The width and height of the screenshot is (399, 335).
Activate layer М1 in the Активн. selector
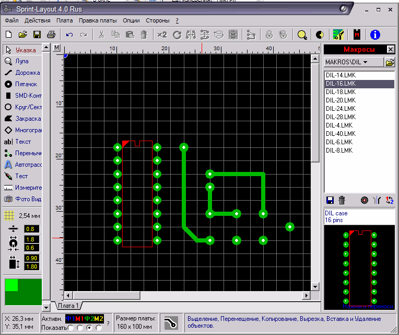pyautogui.click(x=80, y=319)
